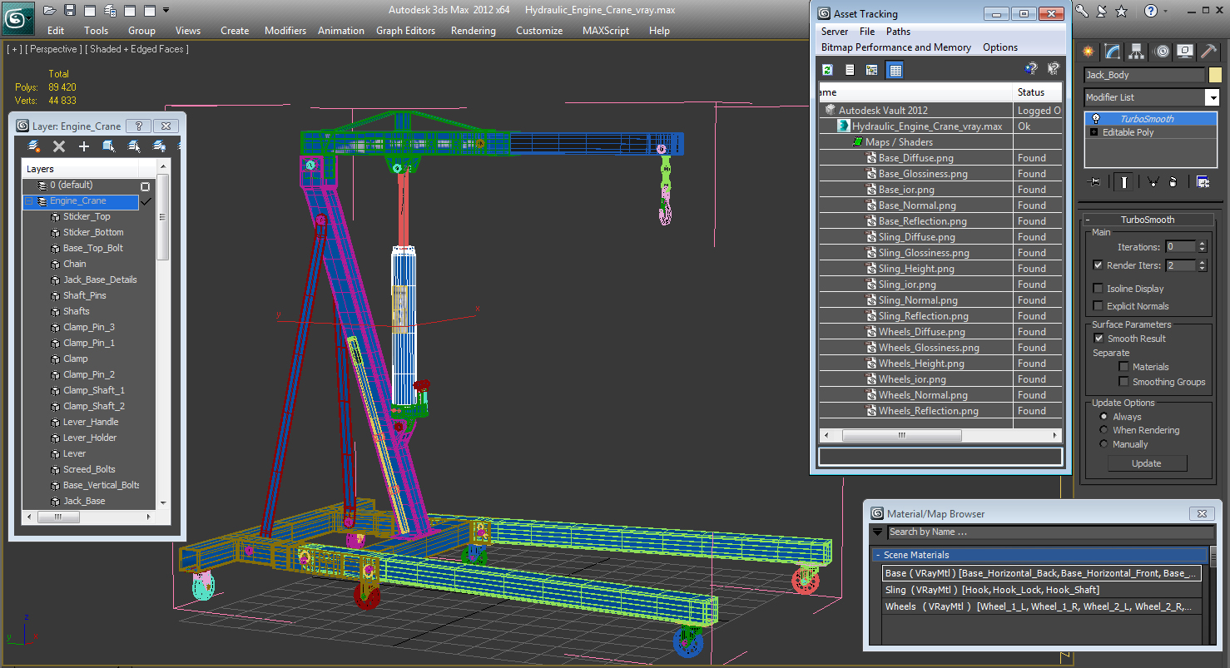Click the Status column header
This screenshot has width=1230, height=668.
click(1038, 92)
